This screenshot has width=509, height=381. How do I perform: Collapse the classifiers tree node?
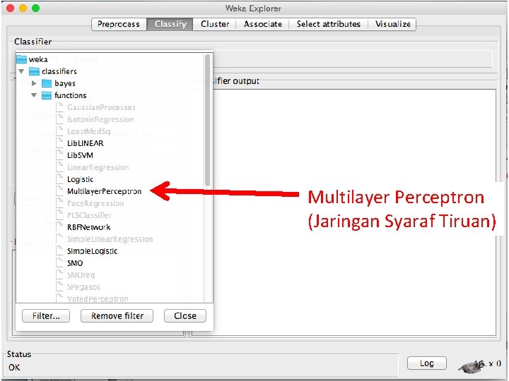[x=21, y=71]
